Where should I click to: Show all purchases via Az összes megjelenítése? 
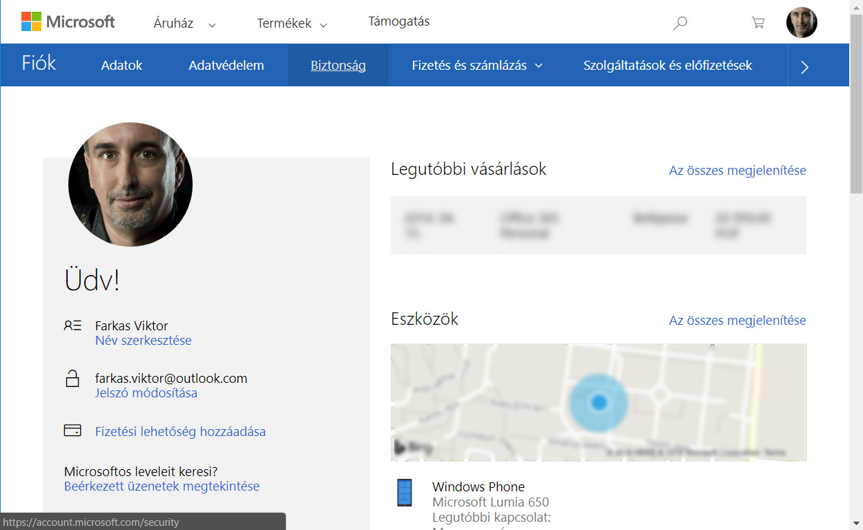click(x=737, y=170)
